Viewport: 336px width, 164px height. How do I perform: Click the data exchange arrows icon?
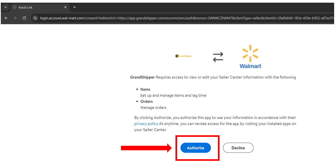click(218, 56)
